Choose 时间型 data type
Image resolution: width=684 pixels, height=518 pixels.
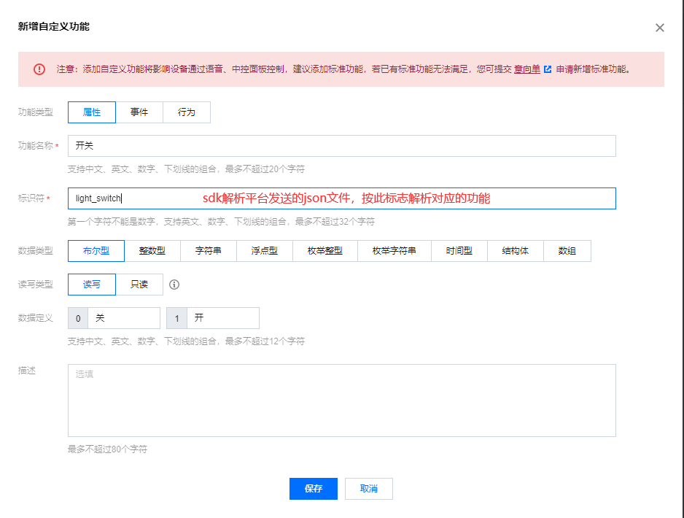pos(459,251)
